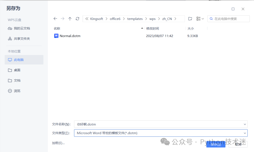Search in the 在此电脑中搜索 box

pos(228,19)
